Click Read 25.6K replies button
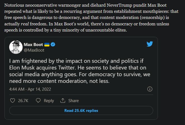Viewport: 185px width, 125px height. coord(81,110)
